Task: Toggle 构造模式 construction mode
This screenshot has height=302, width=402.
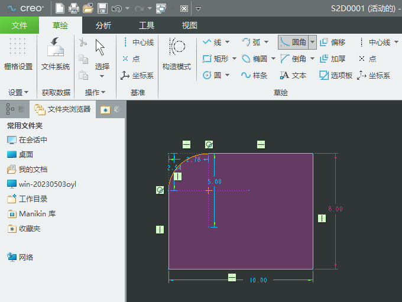Action: coord(177,54)
